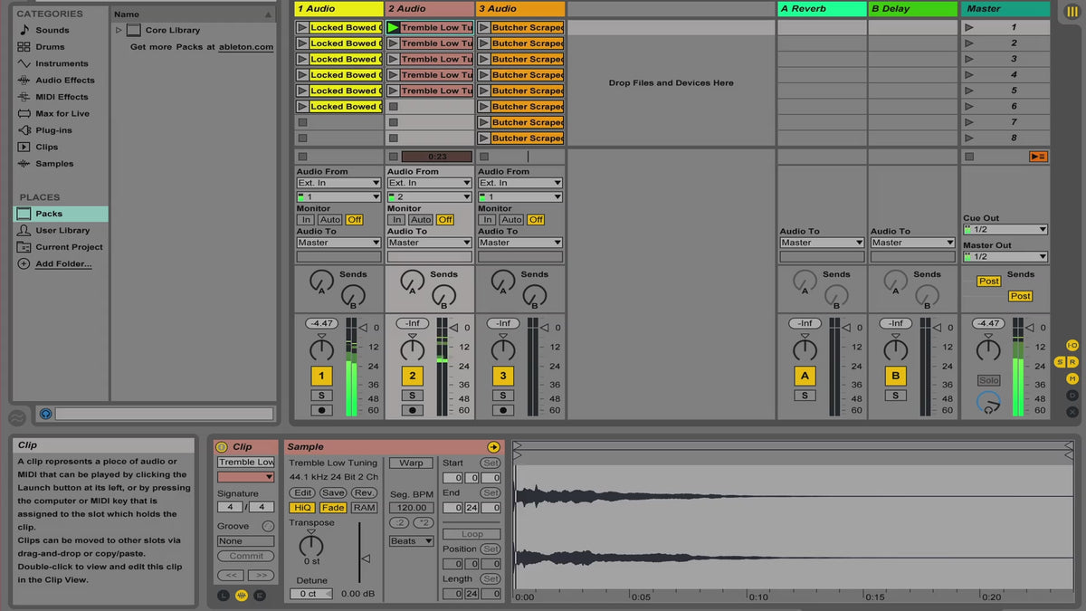Launch the Tremble Low Tuning clip in first slot

click(x=393, y=28)
